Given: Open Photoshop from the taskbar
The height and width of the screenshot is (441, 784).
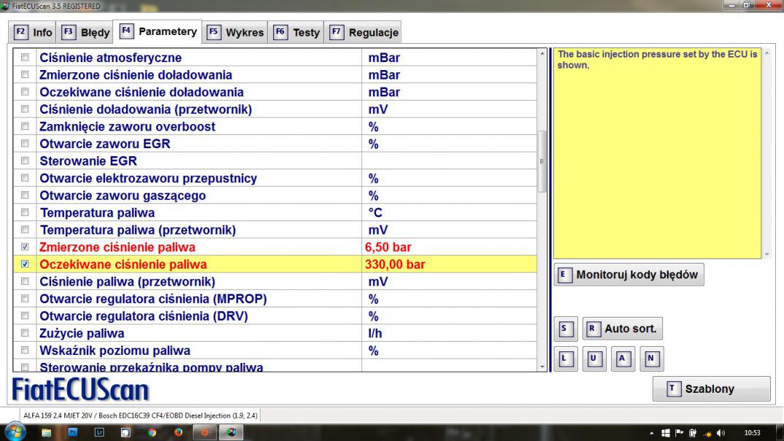Looking at the screenshot, I should click(x=73, y=432).
